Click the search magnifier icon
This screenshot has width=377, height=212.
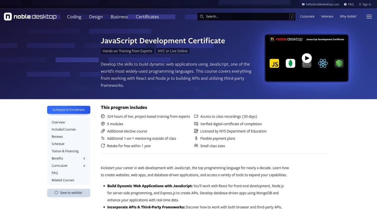(x=202, y=17)
